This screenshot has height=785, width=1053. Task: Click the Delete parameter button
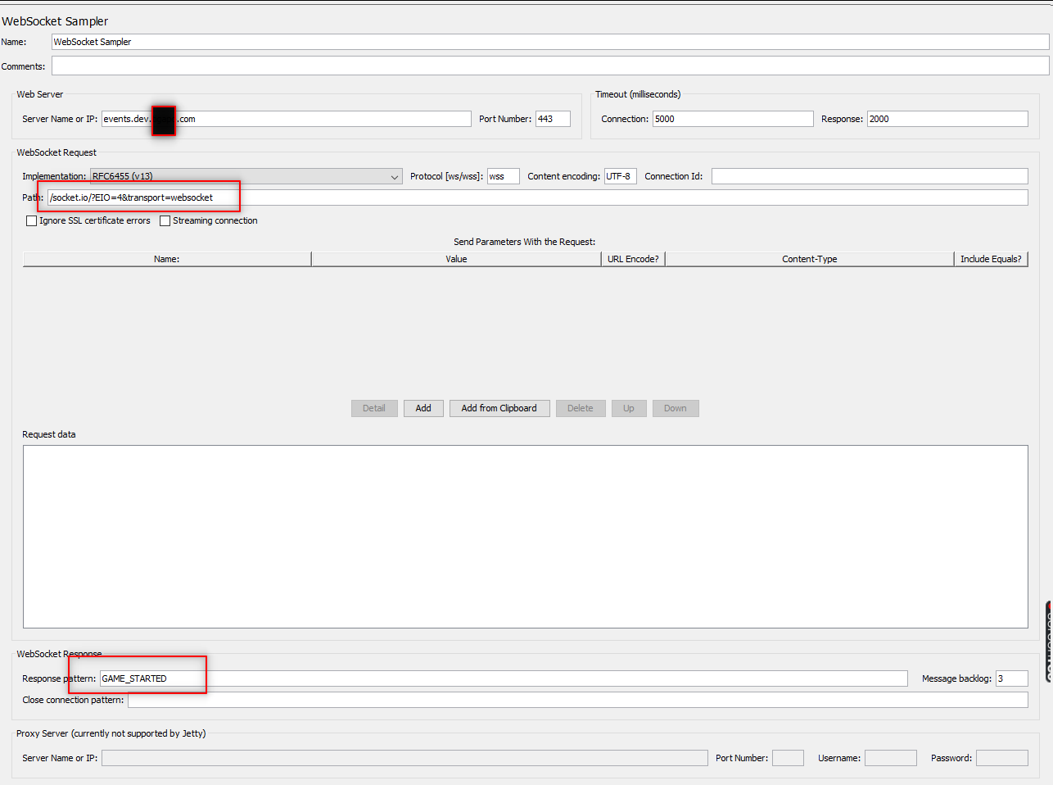pos(581,408)
